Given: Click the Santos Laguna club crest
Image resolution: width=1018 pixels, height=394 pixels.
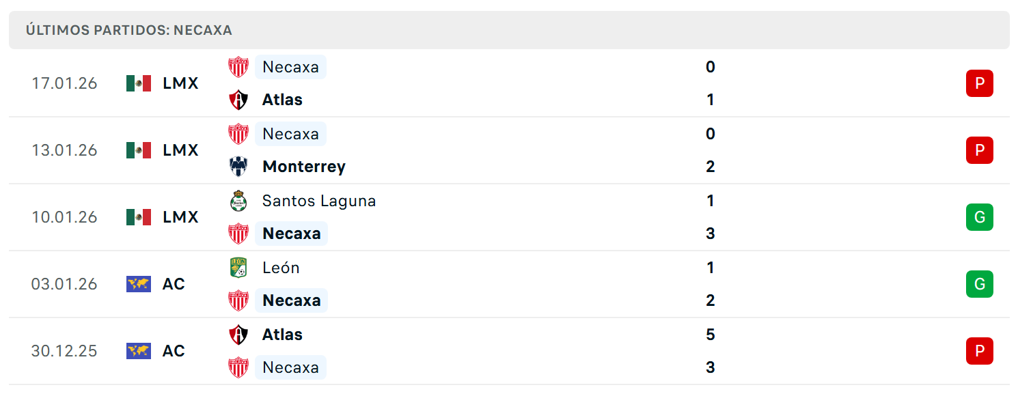Looking at the screenshot, I should 238,201.
